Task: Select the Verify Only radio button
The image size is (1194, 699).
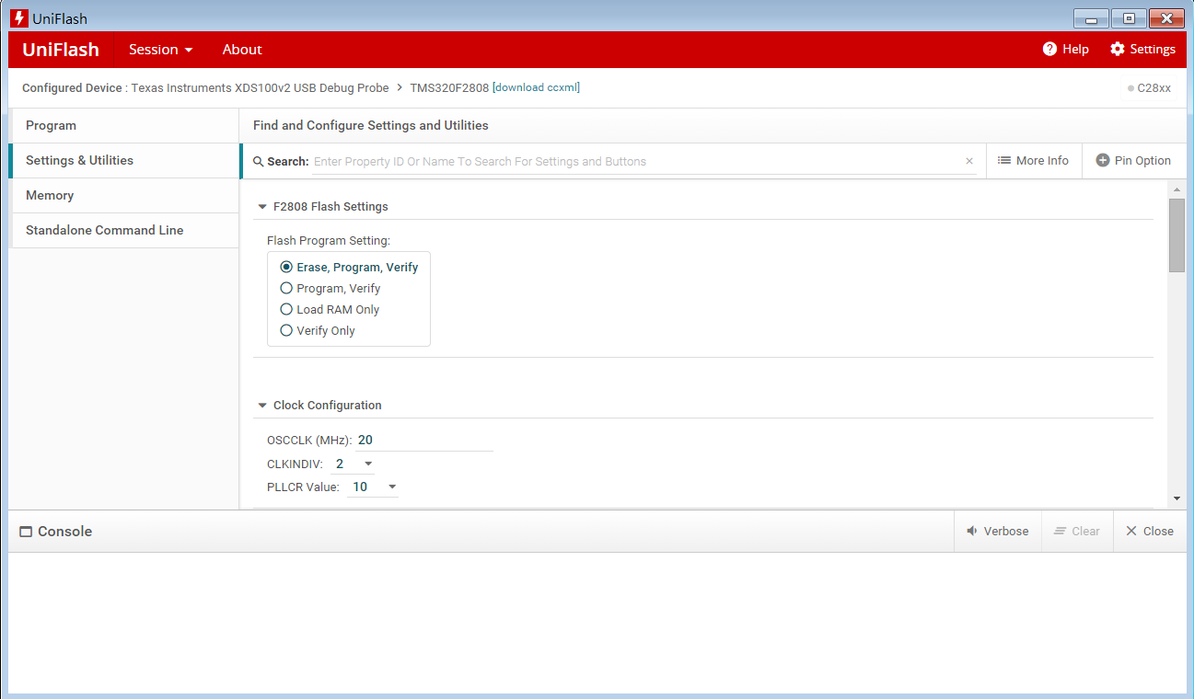Action: click(286, 330)
